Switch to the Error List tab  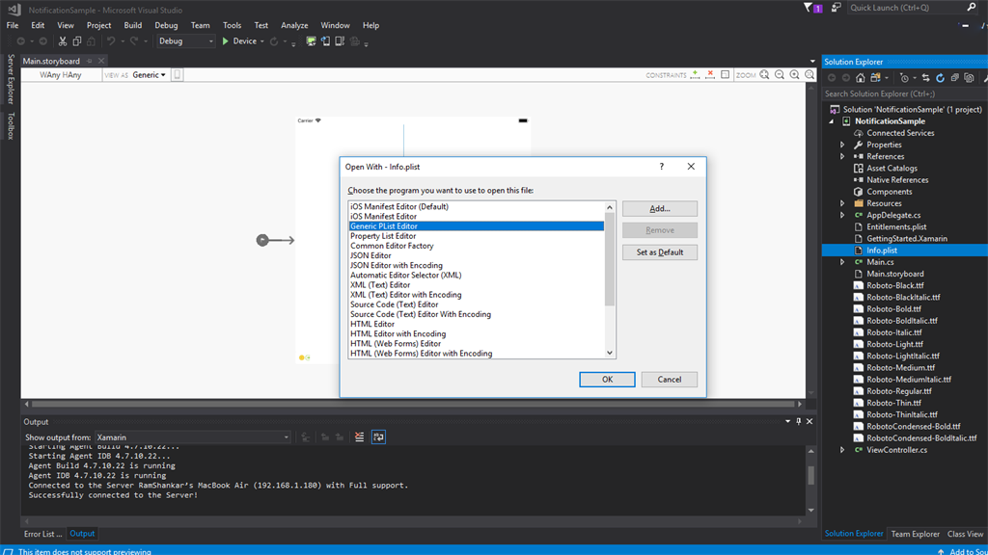42,534
